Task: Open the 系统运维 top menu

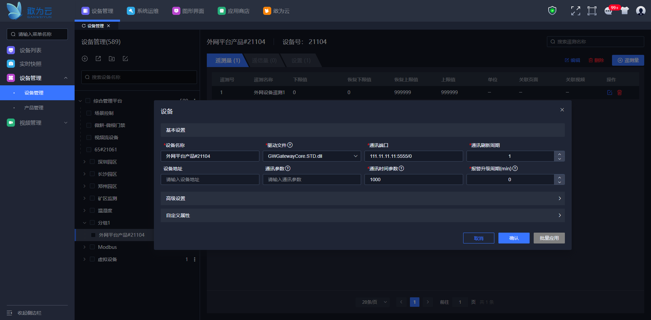Action: [x=143, y=11]
